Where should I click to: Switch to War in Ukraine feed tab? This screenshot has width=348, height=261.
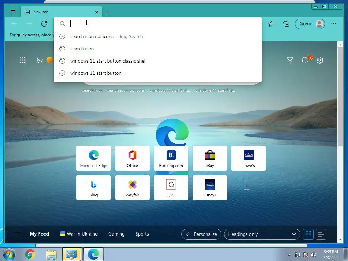[x=79, y=234]
